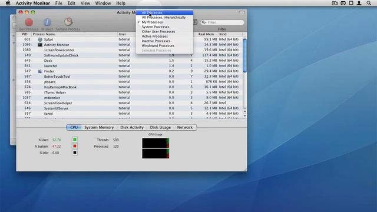The image size is (377, 212).
Task: Click the Sample Process icon
Action: click(68, 22)
